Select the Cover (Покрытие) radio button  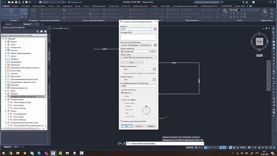coord(122,93)
